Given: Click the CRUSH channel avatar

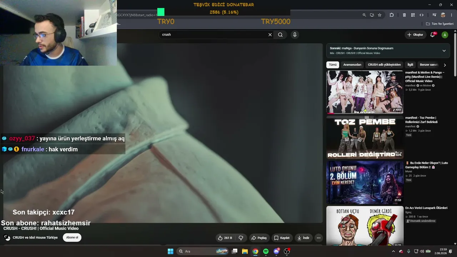Looking at the screenshot, I should point(7,237).
